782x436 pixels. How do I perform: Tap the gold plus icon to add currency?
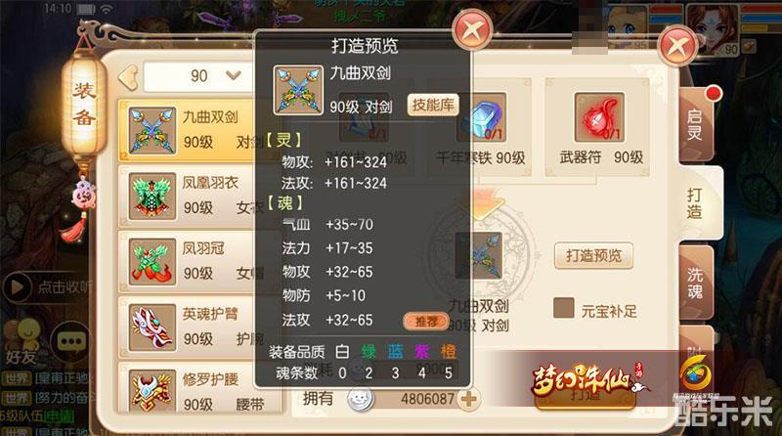pyautogui.click(x=468, y=399)
